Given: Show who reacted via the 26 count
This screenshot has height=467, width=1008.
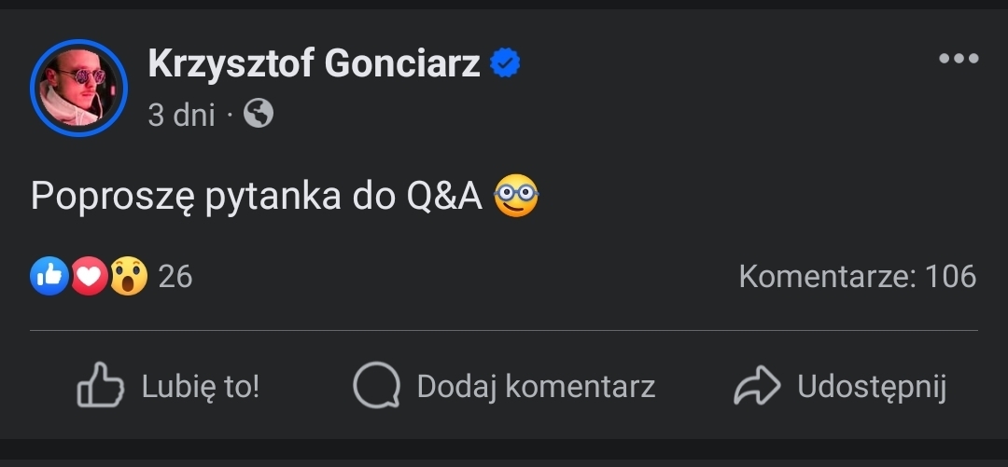Looking at the screenshot, I should pos(175,276).
